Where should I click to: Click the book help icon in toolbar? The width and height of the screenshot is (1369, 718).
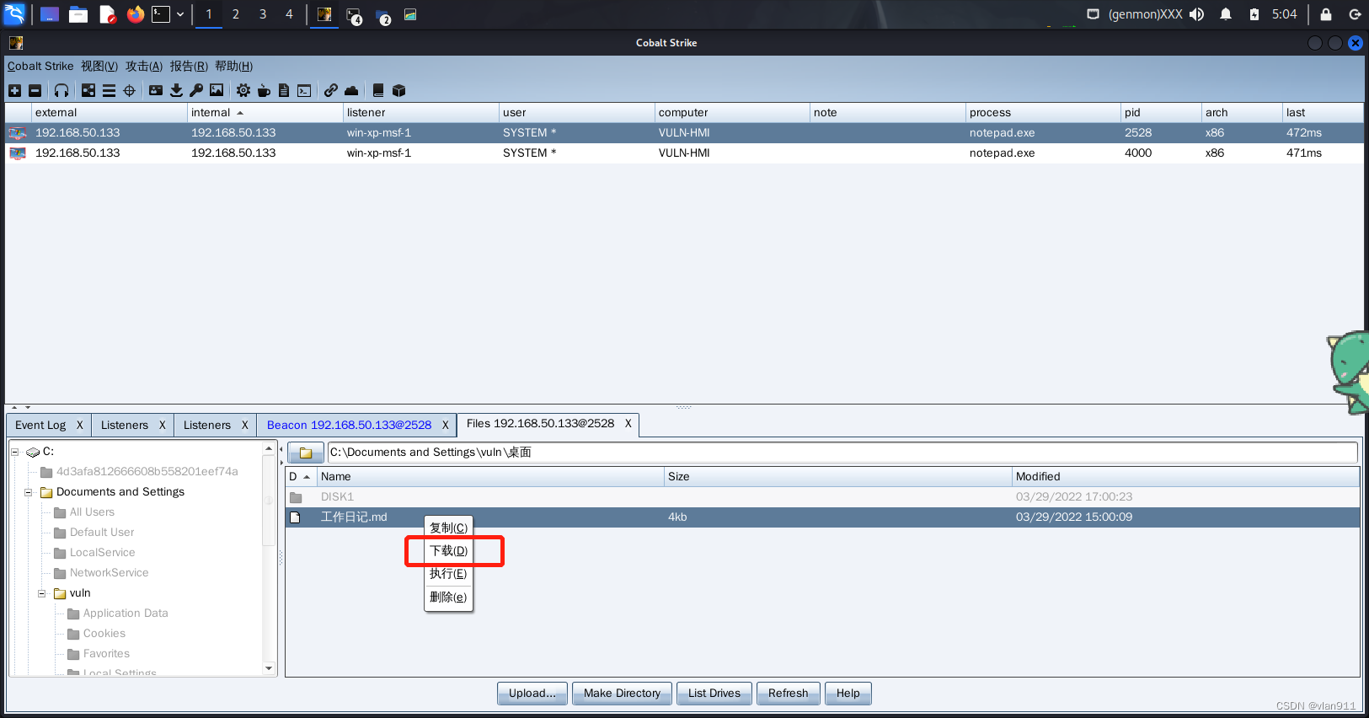coord(378,90)
